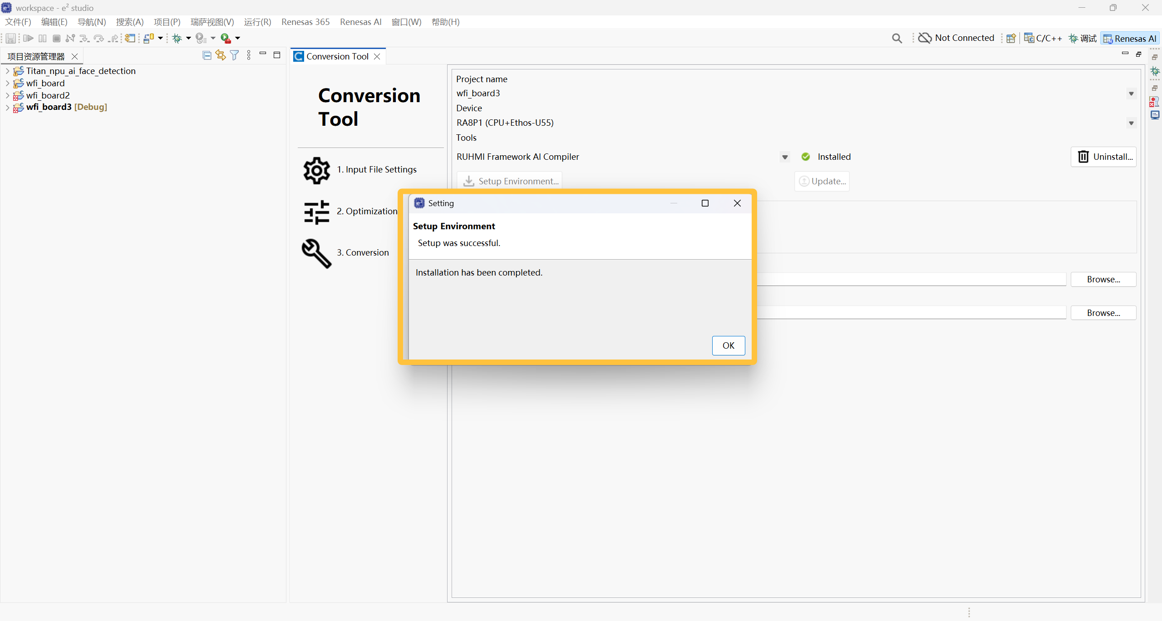The width and height of the screenshot is (1162, 621).
Task: Switch to the C/C++ perspective
Action: click(1043, 38)
